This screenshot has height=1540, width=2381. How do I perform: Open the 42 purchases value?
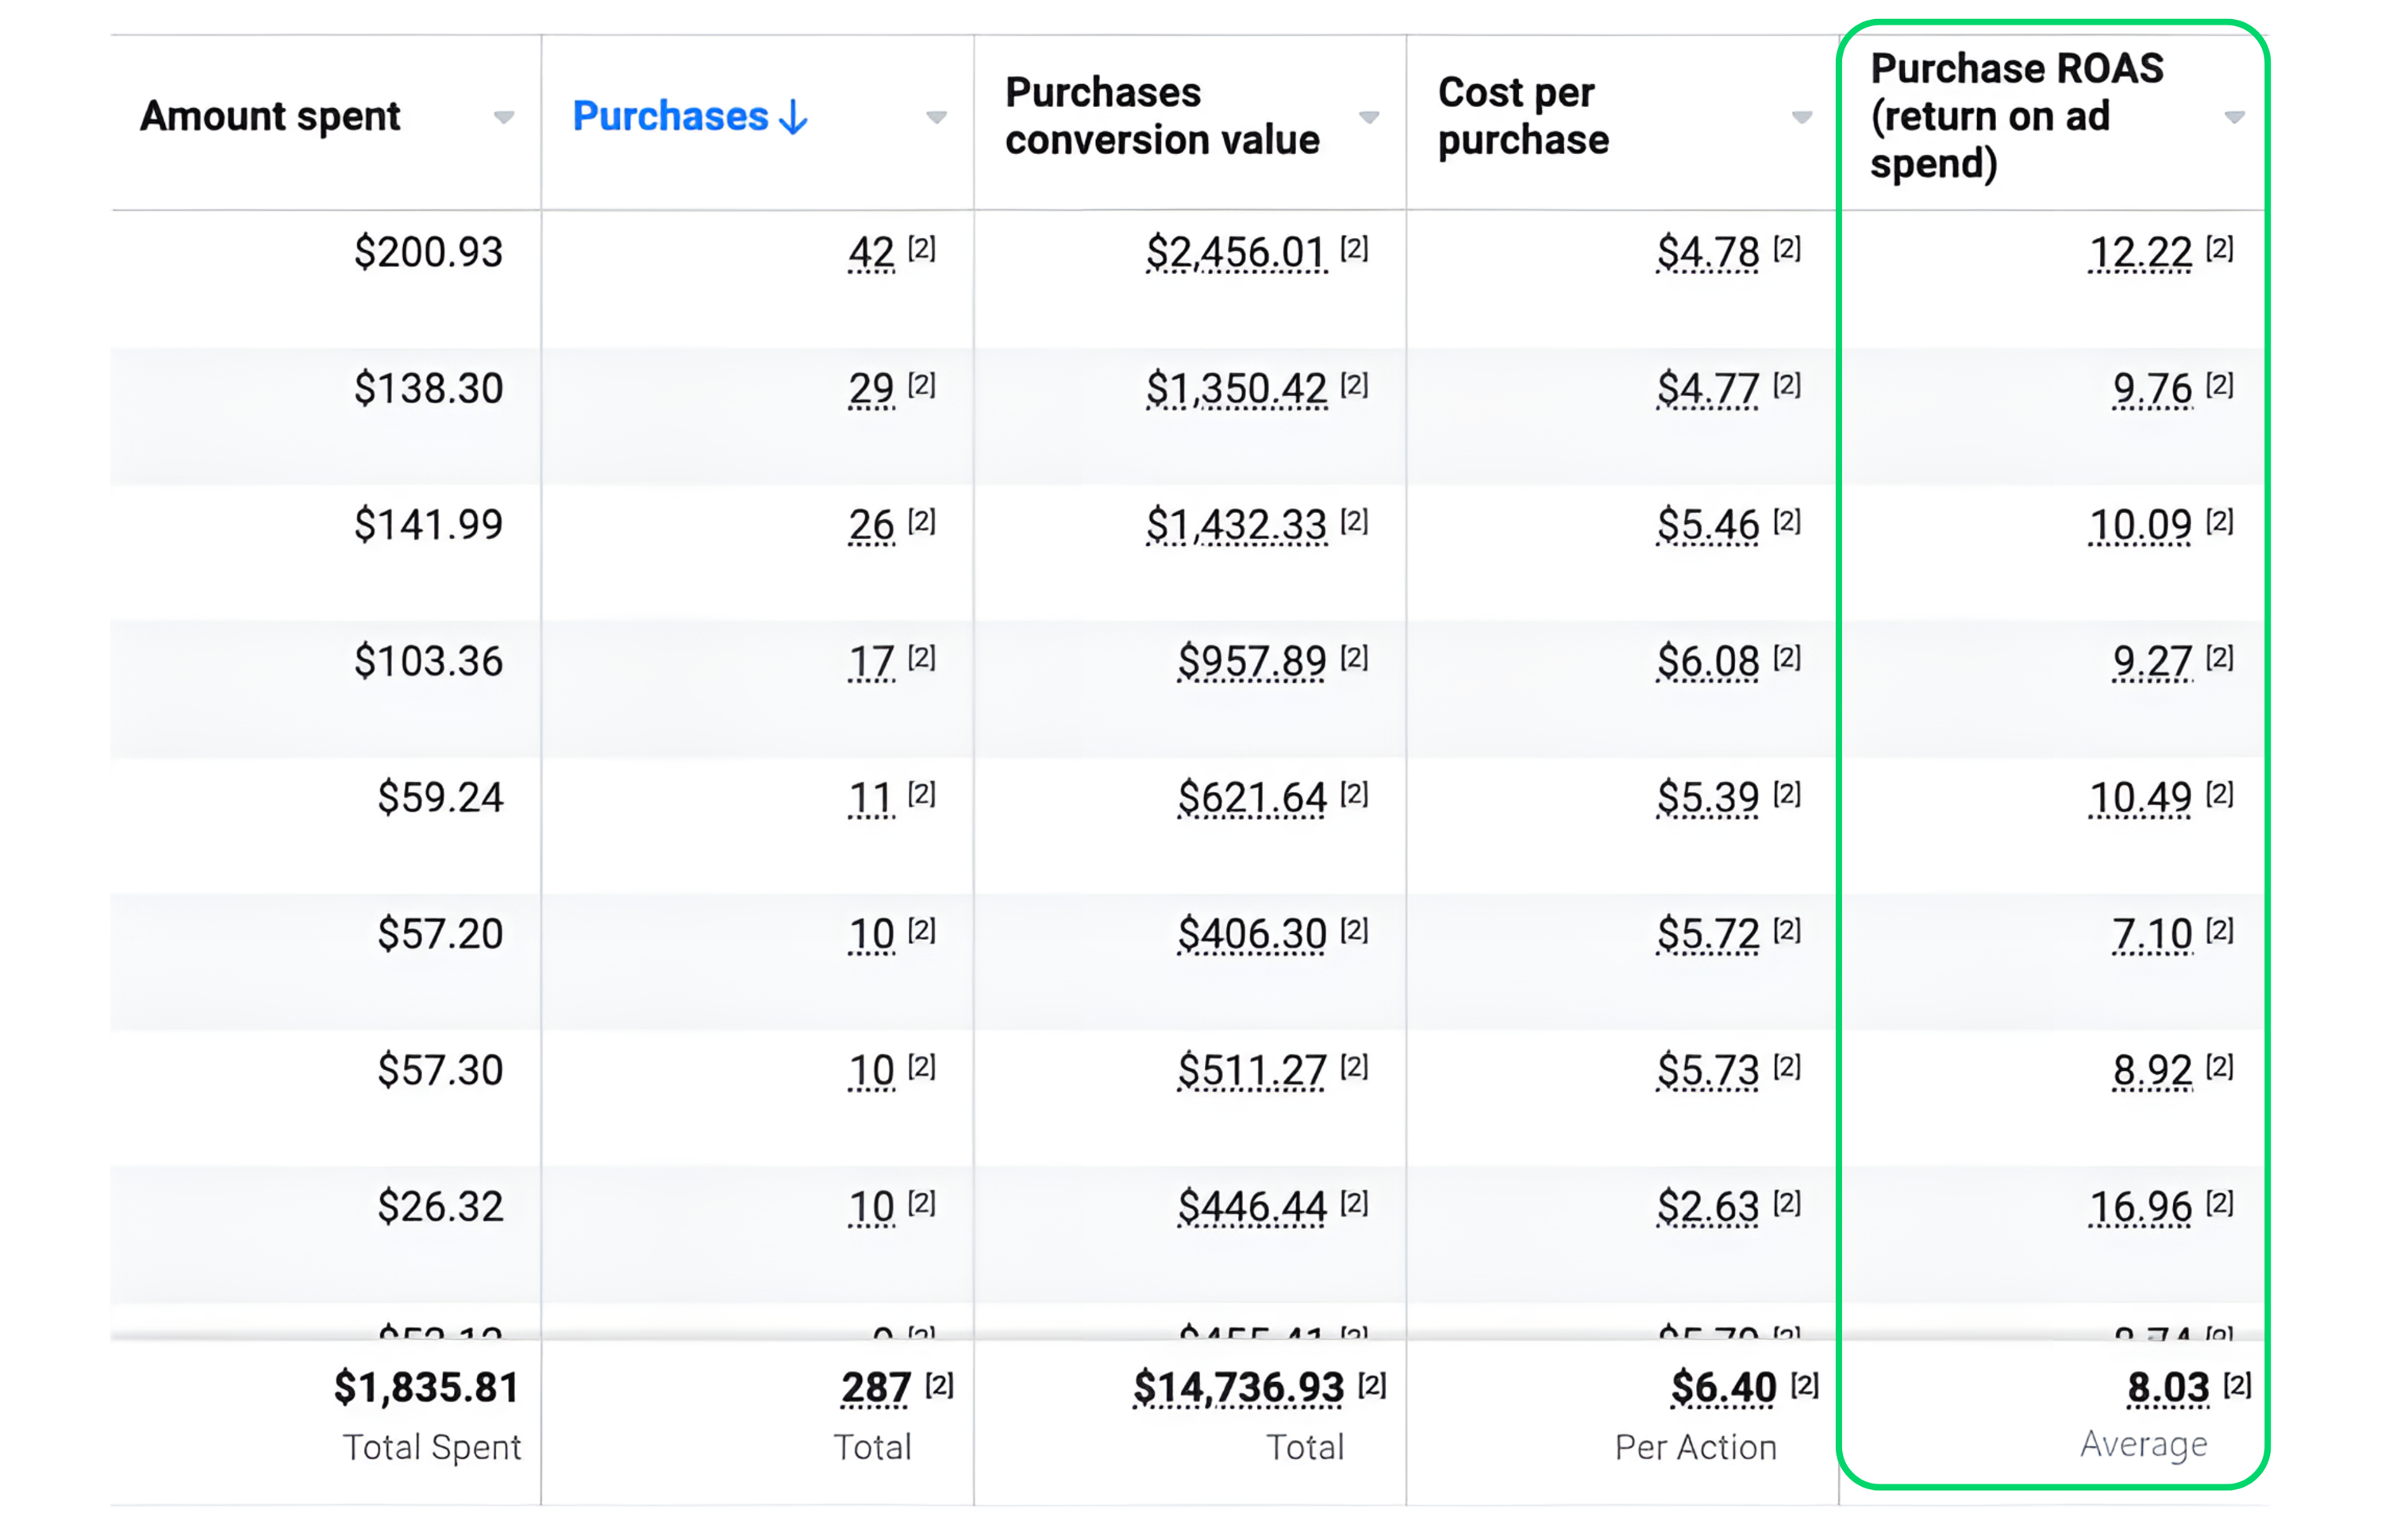[871, 252]
